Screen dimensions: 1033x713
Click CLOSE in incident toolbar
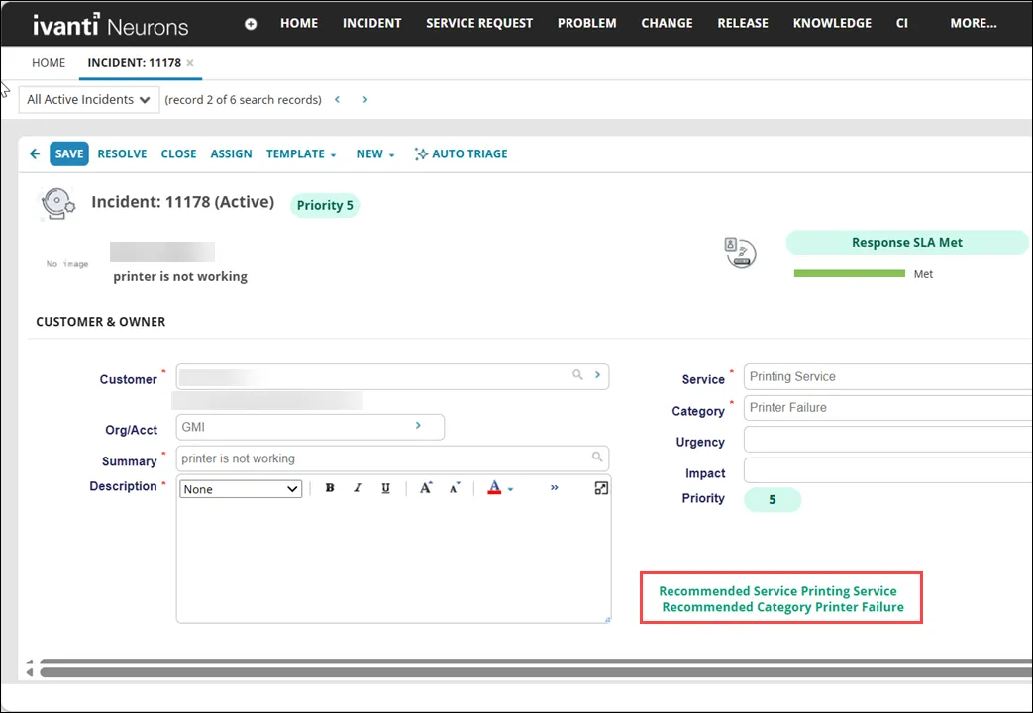click(178, 154)
